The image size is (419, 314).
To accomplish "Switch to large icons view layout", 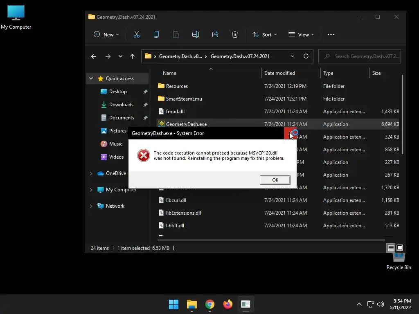I will (x=400, y=248).
